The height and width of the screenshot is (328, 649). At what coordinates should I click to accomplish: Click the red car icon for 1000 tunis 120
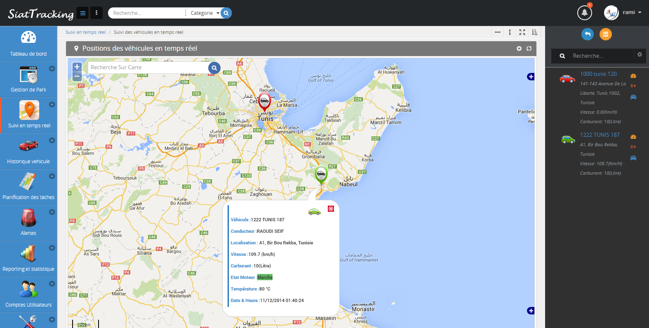click(567, 78)
